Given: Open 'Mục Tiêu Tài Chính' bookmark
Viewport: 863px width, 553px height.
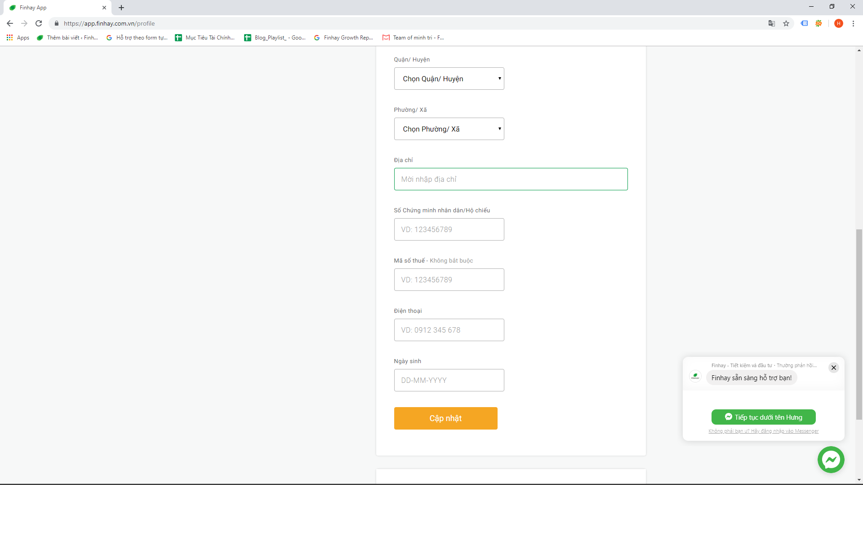Looking at the screenshot, I should coord(205,38).
